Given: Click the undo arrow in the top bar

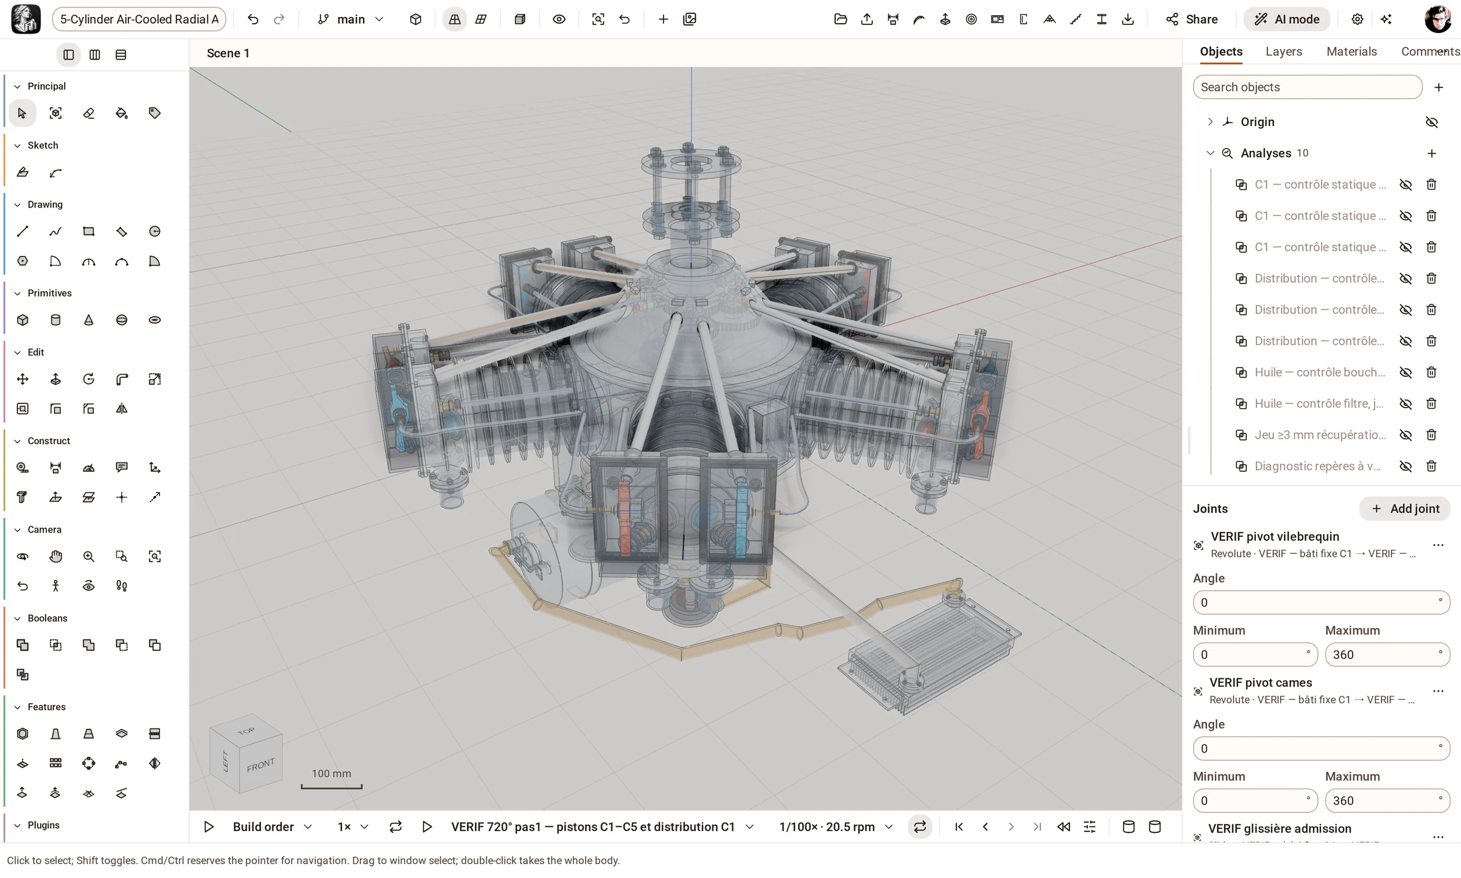Looking at the screenshot, I should tap(253, 19).
